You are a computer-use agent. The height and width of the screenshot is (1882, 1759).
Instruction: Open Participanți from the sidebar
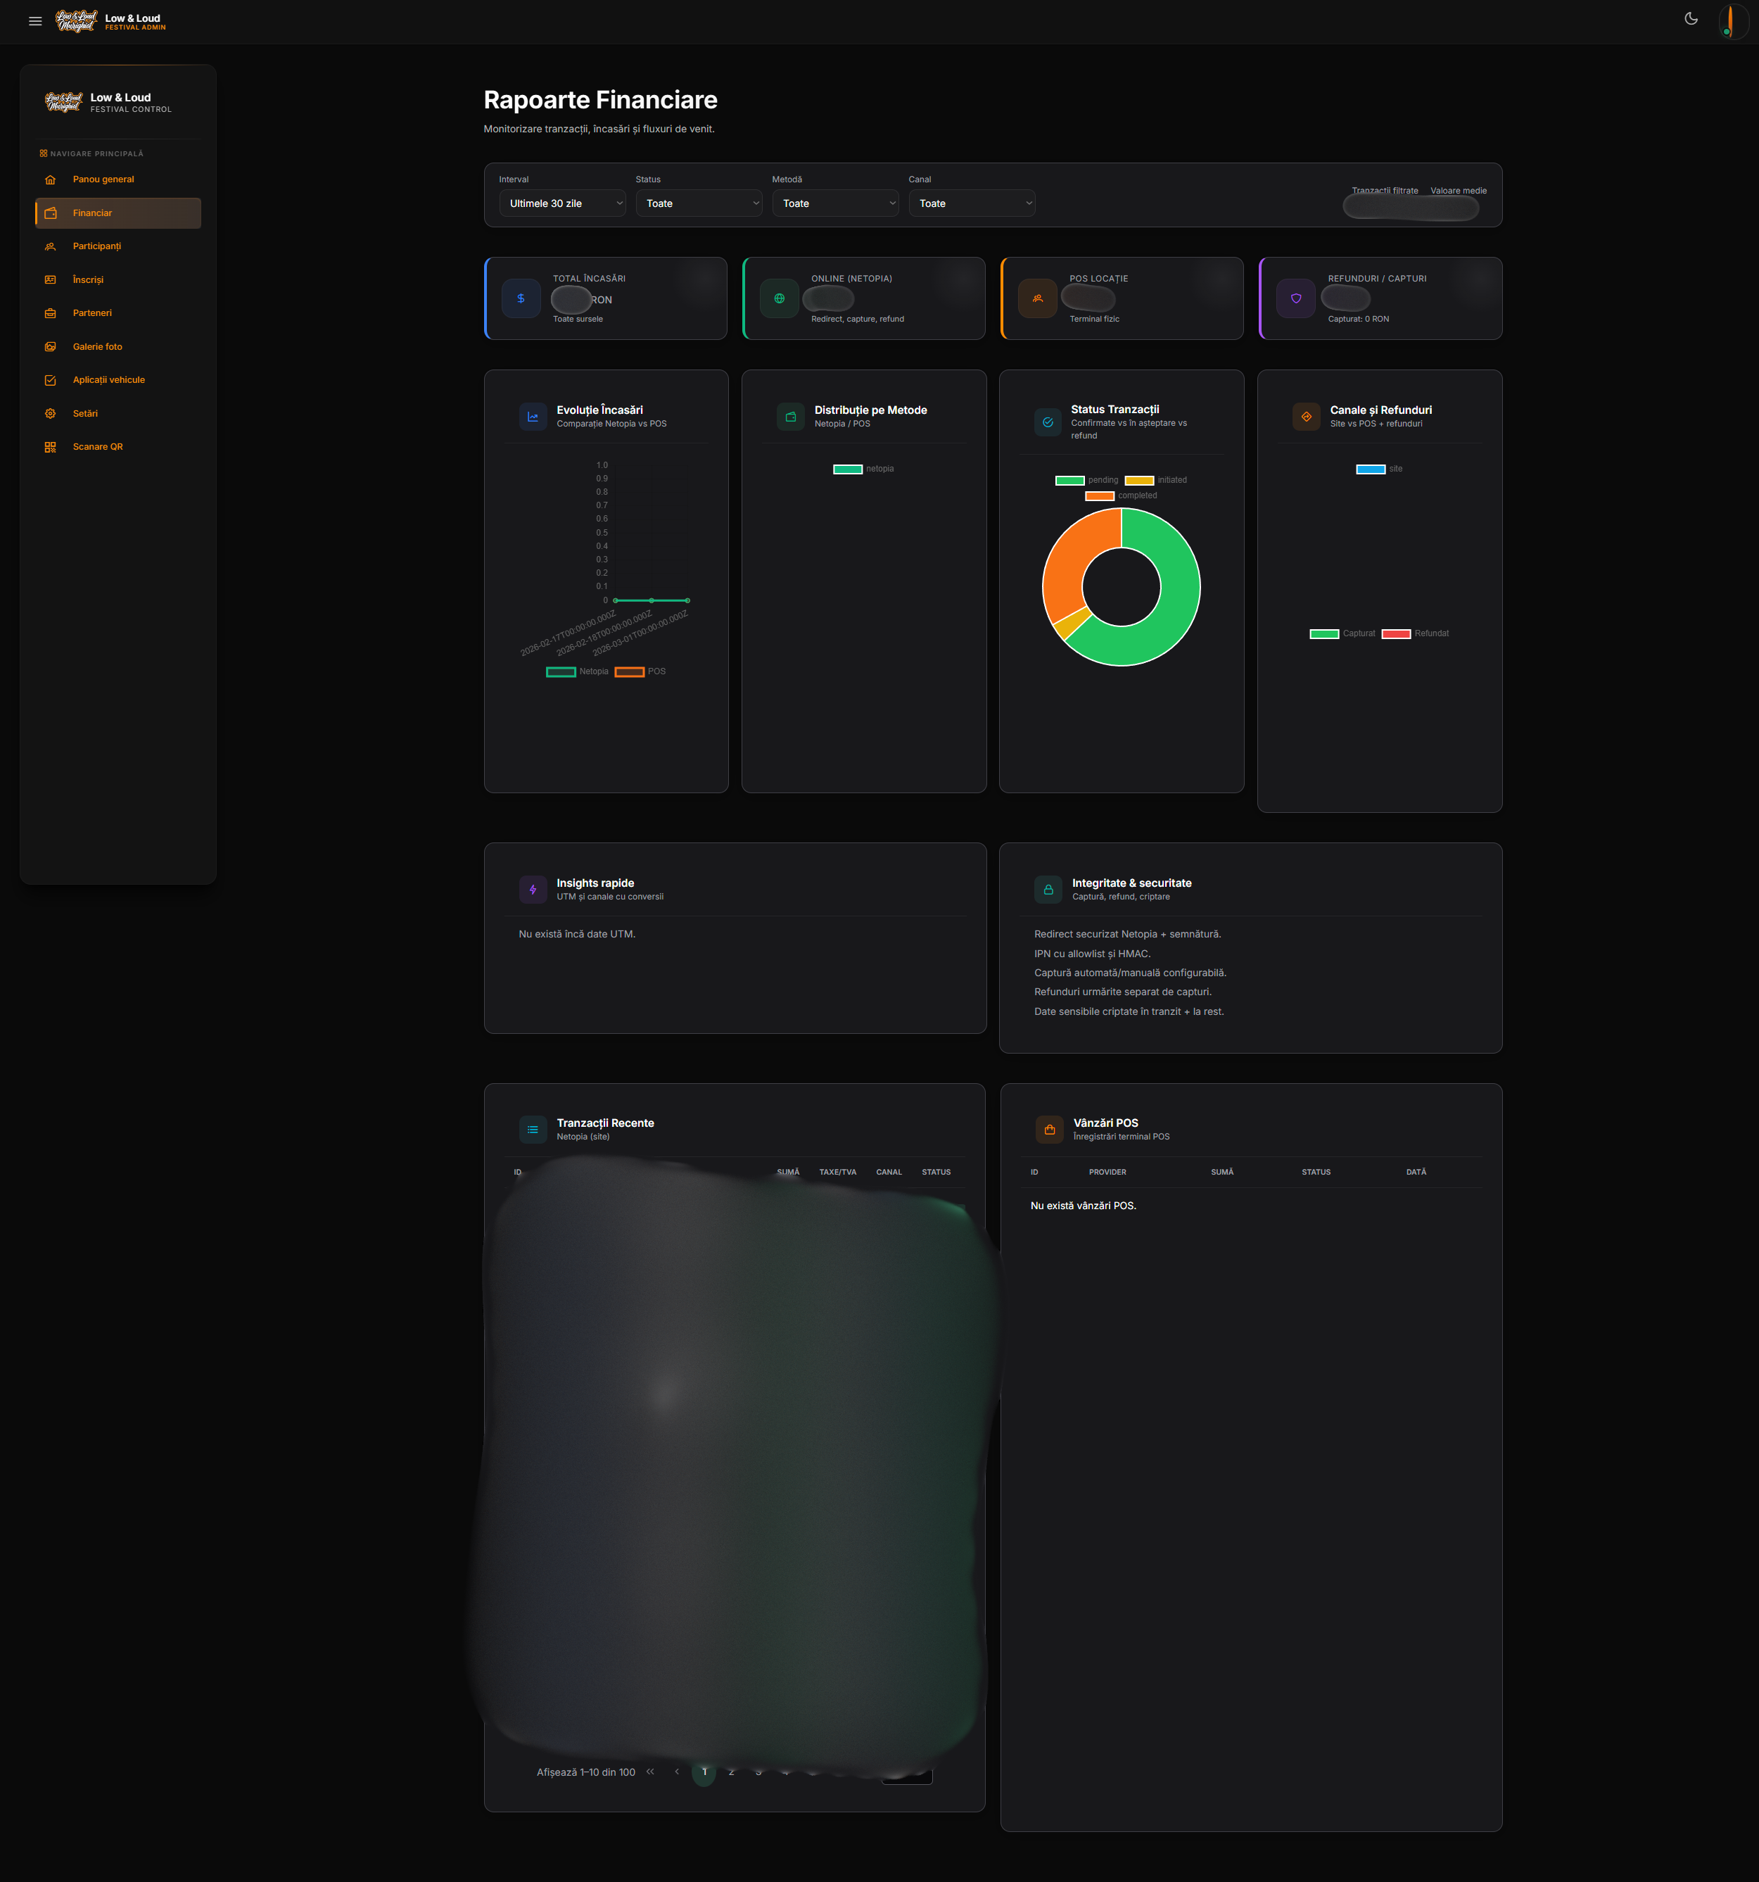[118, 246]
